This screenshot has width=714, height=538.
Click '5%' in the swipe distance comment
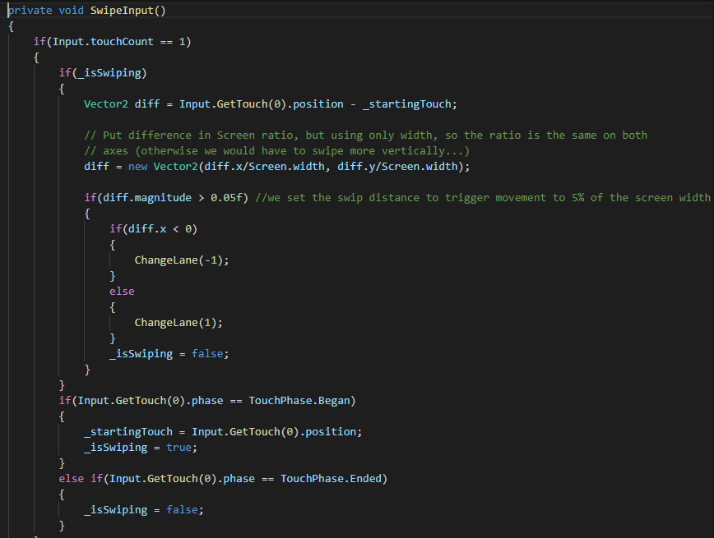click(x=577, y=198)
